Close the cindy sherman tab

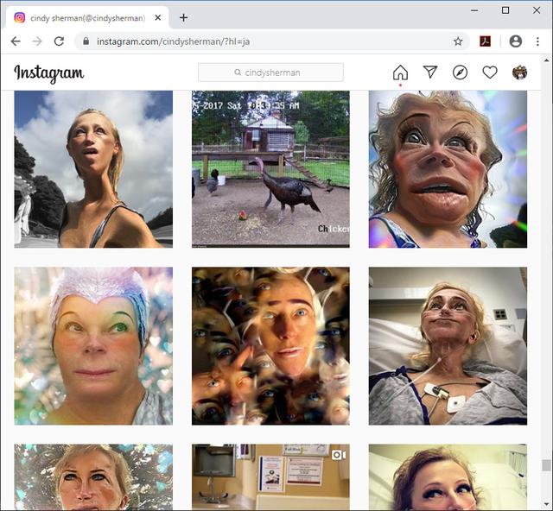158,17
